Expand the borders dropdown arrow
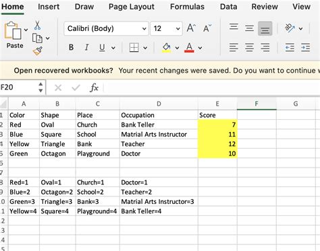 click(145, 48)
